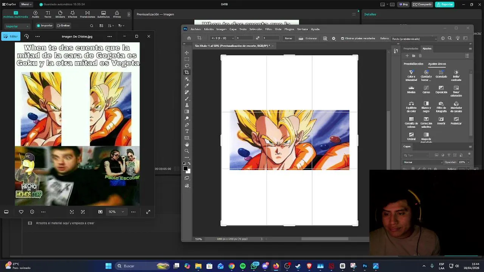484x272 pixels.
Task: Expand the Importar sidebar section
Action: pos(17,26)
